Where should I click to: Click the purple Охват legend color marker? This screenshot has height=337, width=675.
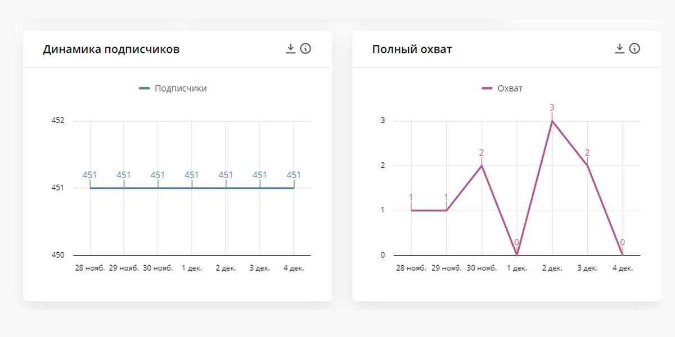[x=487, y=88]
